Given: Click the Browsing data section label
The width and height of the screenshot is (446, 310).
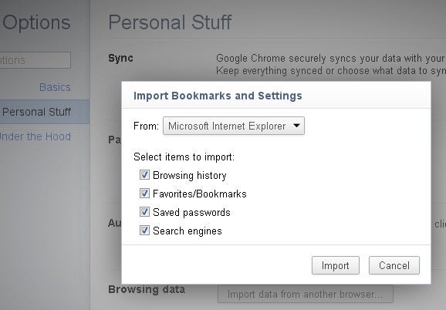Looking at the screenshot, I should pos(147,289).
